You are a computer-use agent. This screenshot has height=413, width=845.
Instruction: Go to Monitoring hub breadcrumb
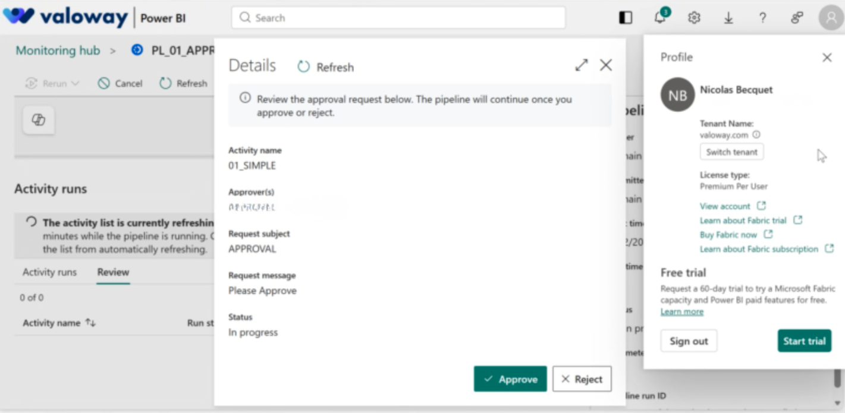[x=58, y=51]
